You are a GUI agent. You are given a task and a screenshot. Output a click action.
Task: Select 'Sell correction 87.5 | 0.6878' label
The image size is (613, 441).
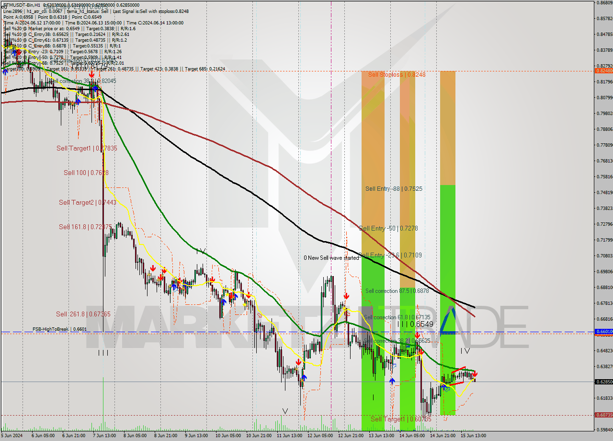pyautogui.click(x=397, y=291)
